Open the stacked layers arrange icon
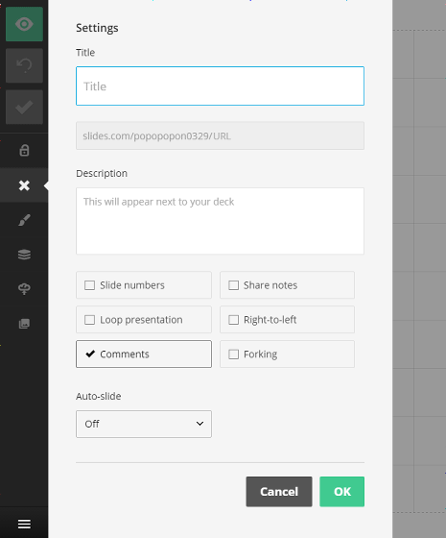The height and width of the screenshot is (538, 446). [24, 255]
